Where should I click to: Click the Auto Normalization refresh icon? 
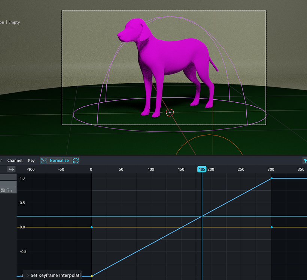point(76,161)
